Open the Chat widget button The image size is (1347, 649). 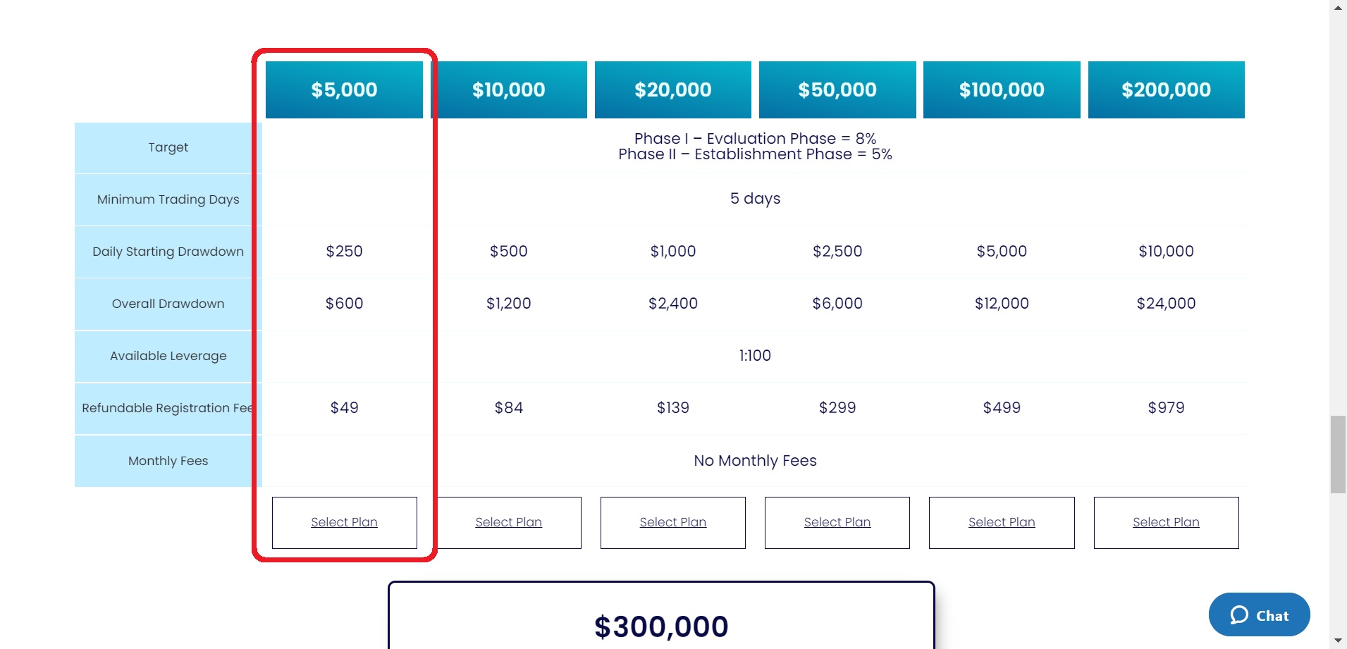pos(1259,614)
